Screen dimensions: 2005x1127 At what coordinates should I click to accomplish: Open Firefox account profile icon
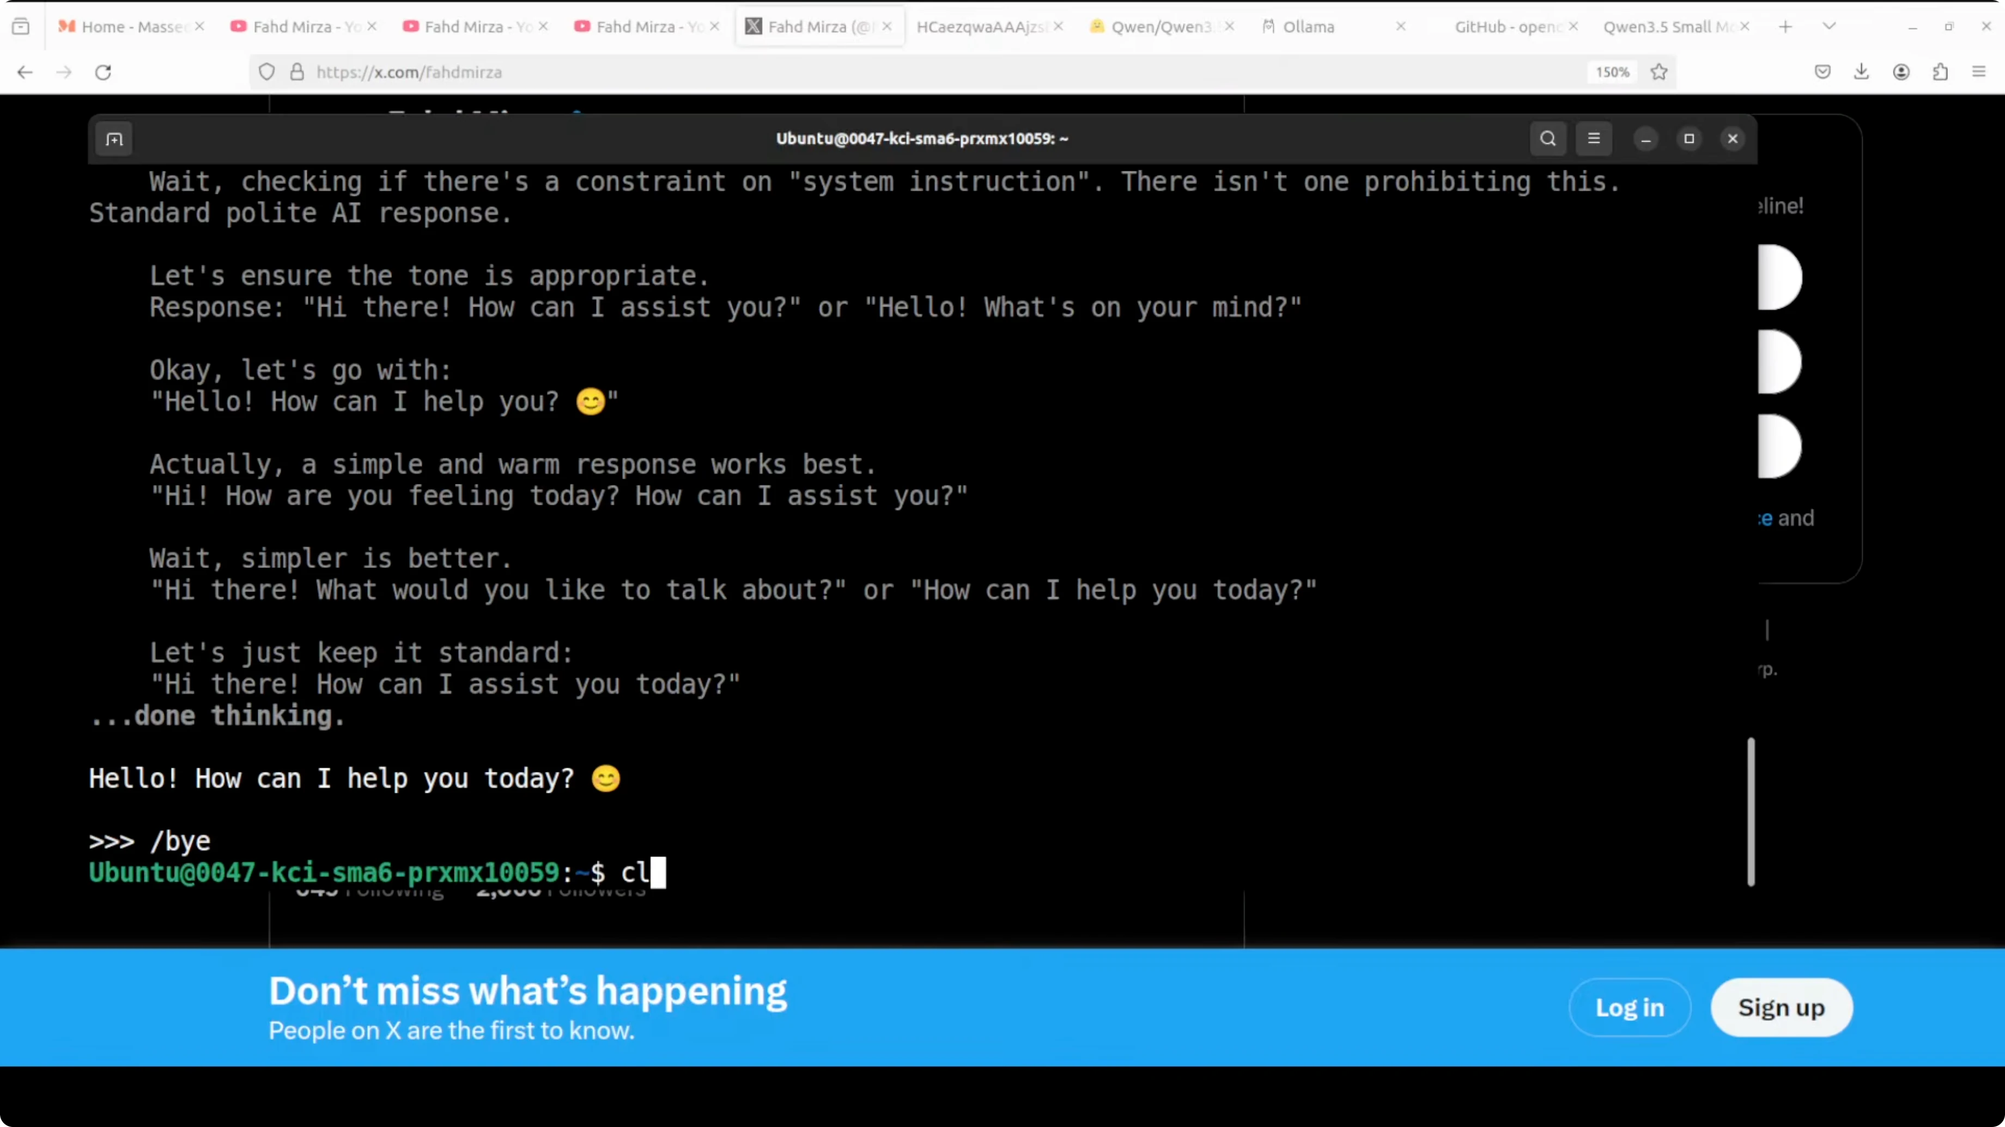click(x=1901, y=72)
